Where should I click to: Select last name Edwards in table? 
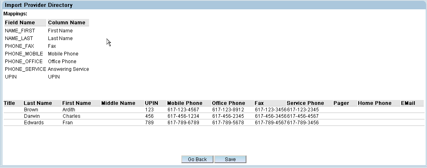(34, 123)
